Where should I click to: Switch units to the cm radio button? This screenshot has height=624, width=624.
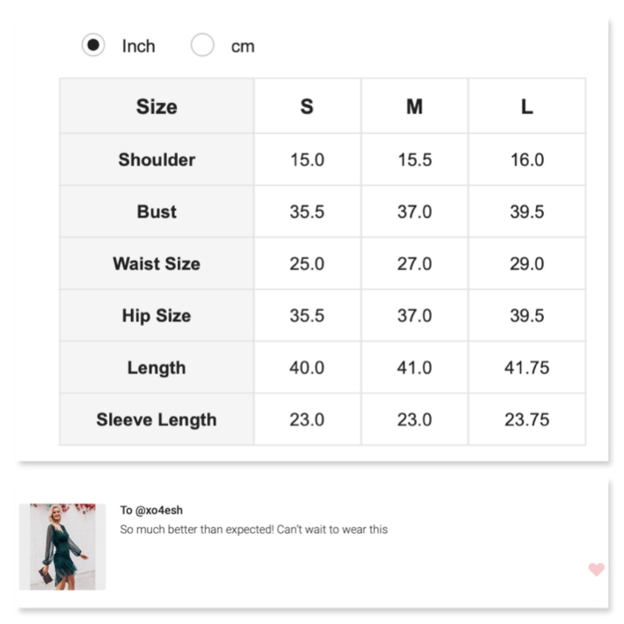pyautogui.click(x=202, y=46)
